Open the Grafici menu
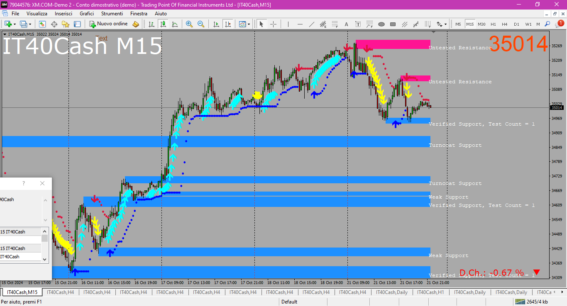The height and width of the screenshot is (306, 567). pos(87,14)
